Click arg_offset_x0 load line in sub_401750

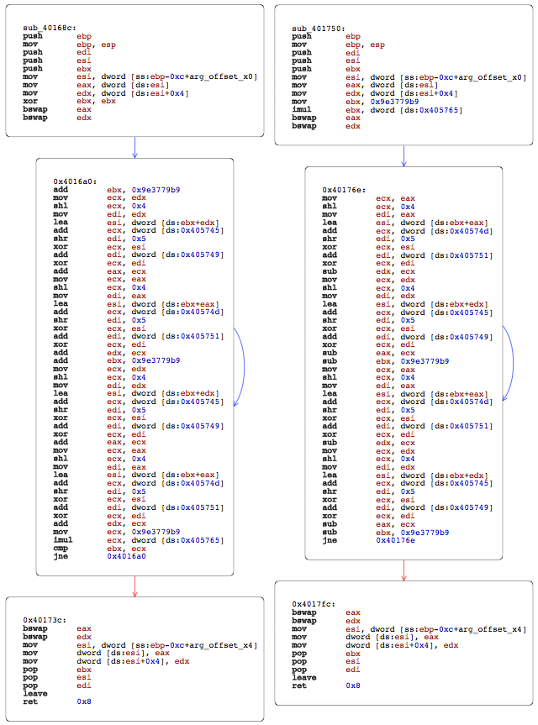409,77
